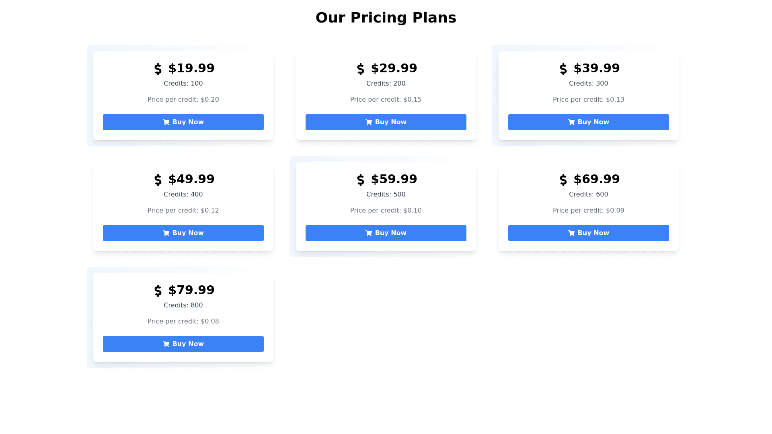Click the cart icon in the 500-credit plan's button

pyautogui.click(x=369, y=233)
